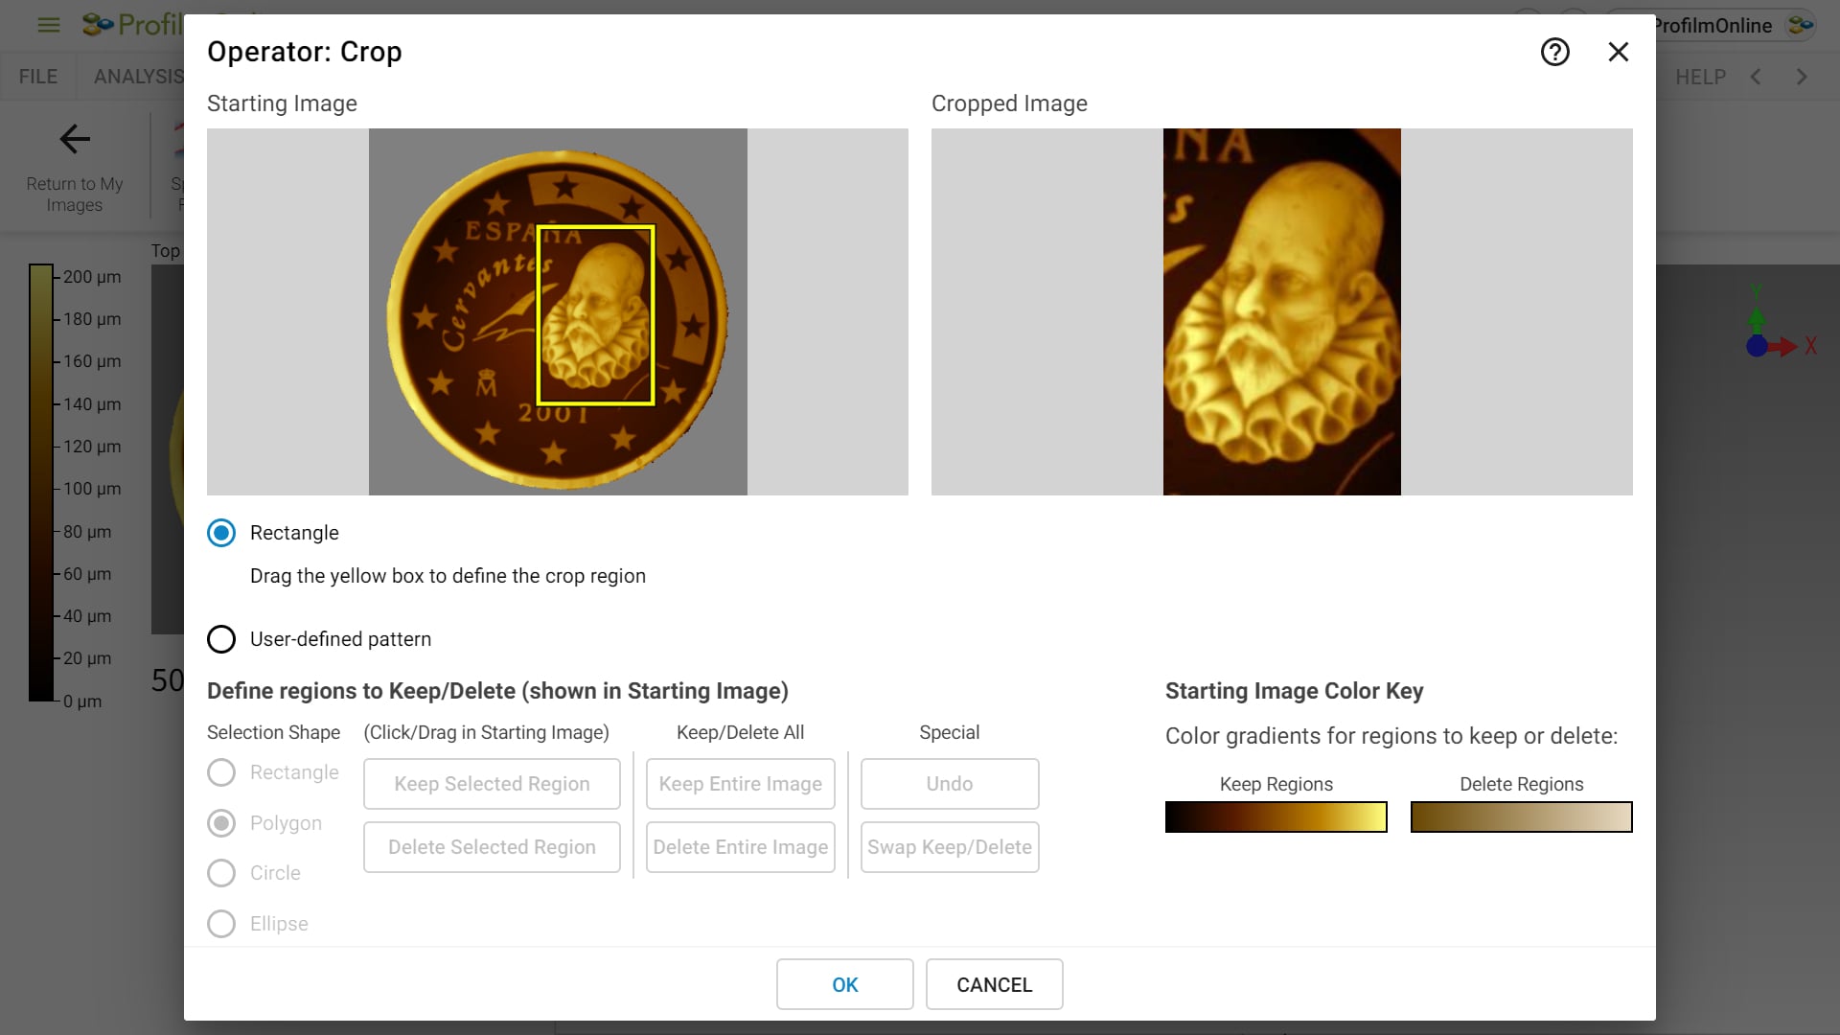Click the Keep/Delete All column heading
The width and height of the screenshot is (1840, 1035).
pos(740,732)
